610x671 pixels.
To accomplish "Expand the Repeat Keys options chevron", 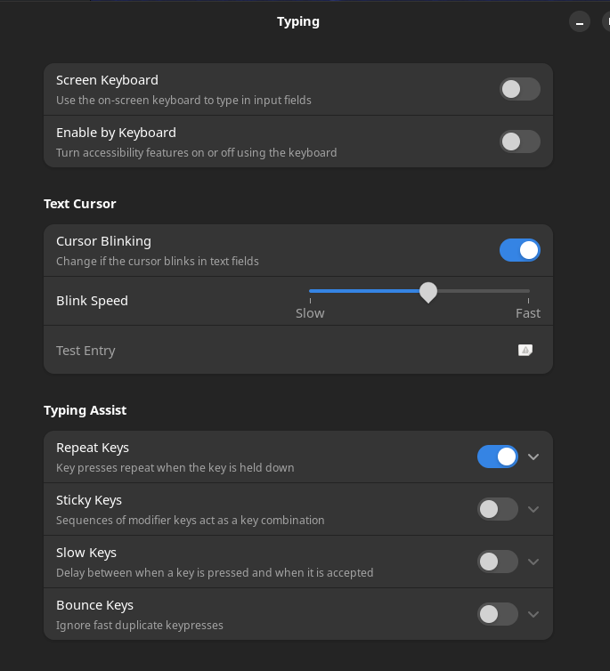I will pyautogui.click(x=533, y=457).
